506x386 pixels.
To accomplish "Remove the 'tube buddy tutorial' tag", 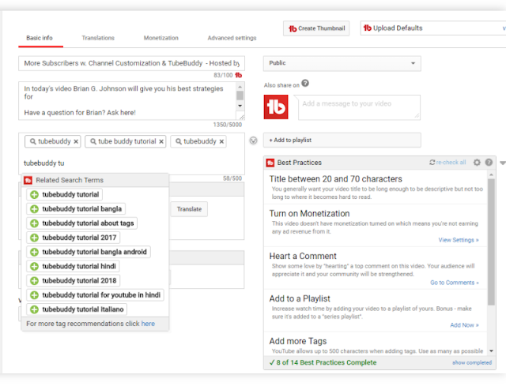I will 161,142.
